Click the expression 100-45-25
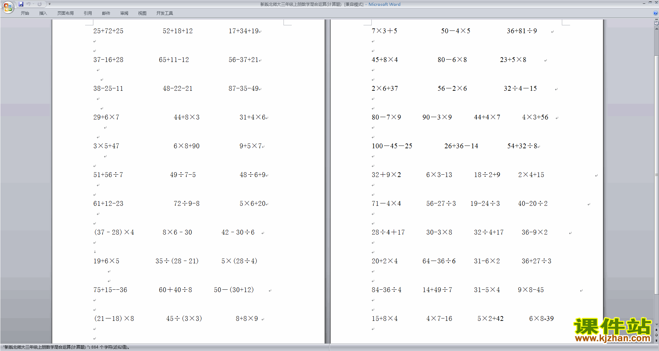 coord(392,146)
